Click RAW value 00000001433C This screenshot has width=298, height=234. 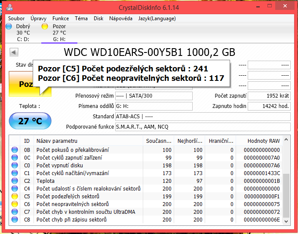pos(262,173)
